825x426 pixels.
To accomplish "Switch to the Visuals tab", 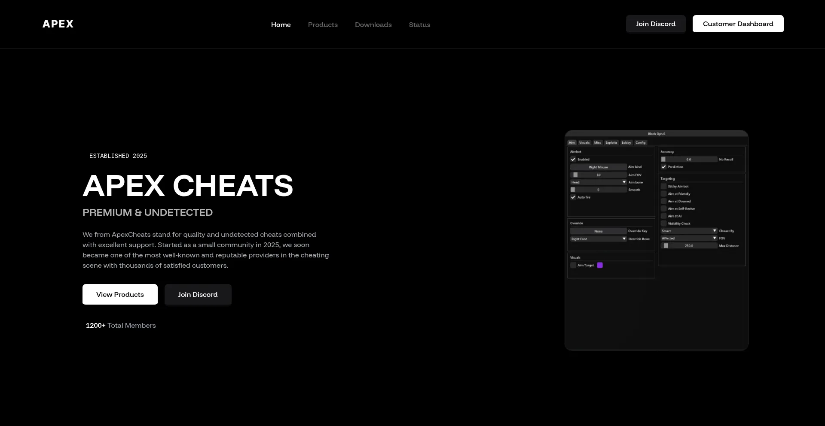I will click(x=584, y=143).
